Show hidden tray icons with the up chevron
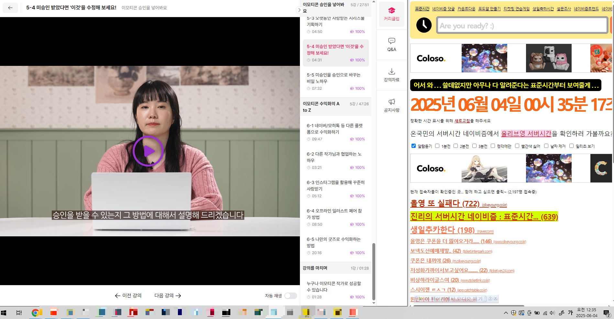Screen dimensions: 614x319 coord(506,313)
